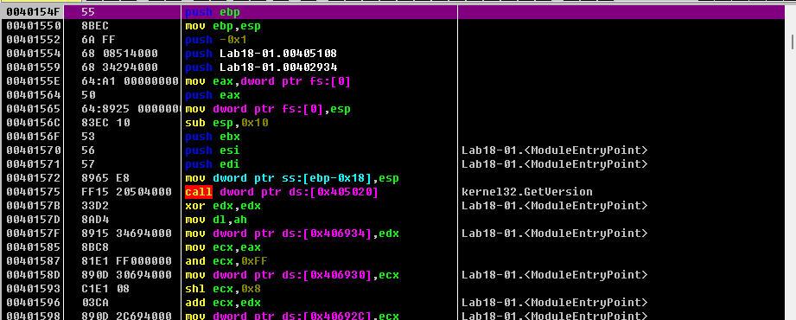Click the 'sub esp,0x10' instruction
Image resolution: width=796 pixels, height=320 pixels.
(x=226, y=123)
